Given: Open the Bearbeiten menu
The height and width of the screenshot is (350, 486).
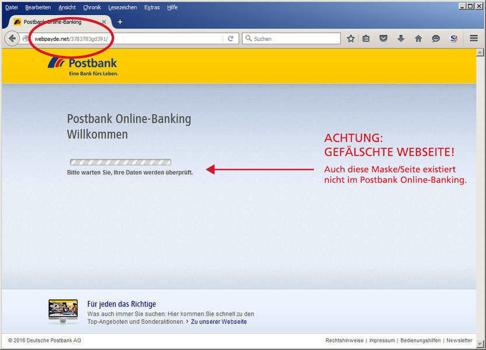Looking at the screenshot, I should [38, 7].
